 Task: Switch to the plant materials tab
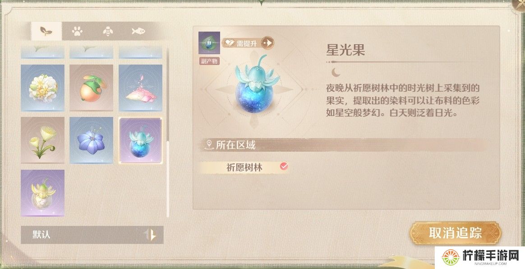46,31
